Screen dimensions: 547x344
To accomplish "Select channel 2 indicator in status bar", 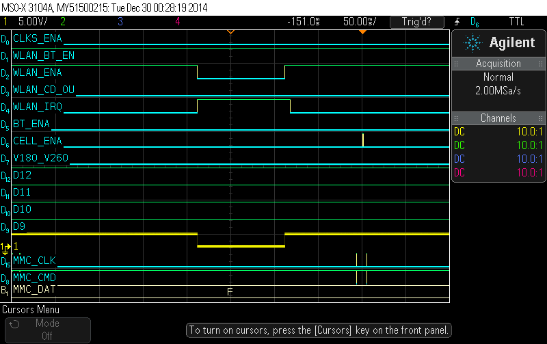I will click(63, 22).
